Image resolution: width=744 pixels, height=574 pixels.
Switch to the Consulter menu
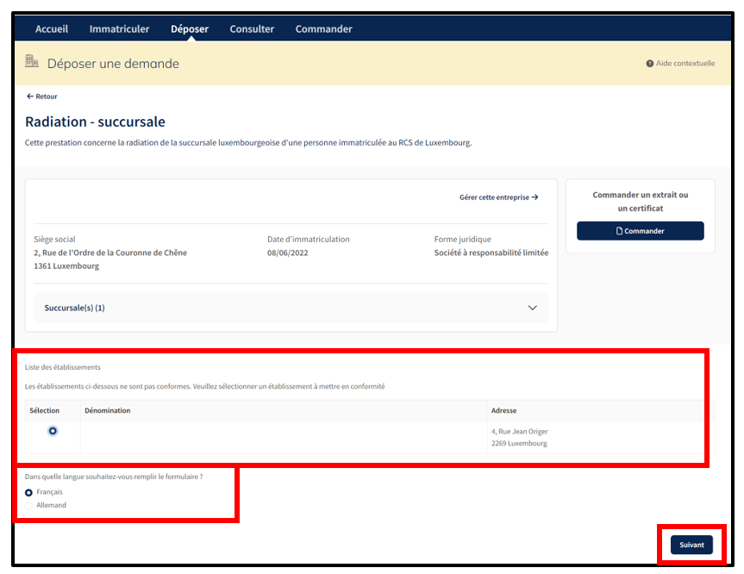[x=252, y=29]
